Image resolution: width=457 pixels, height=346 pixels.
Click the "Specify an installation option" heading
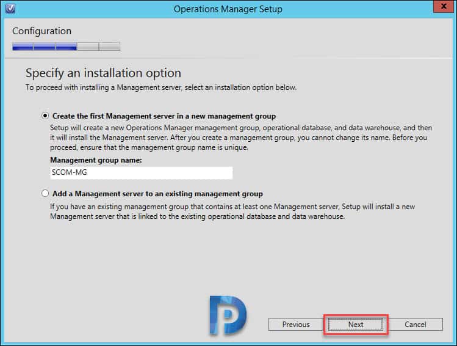[103, 73]
